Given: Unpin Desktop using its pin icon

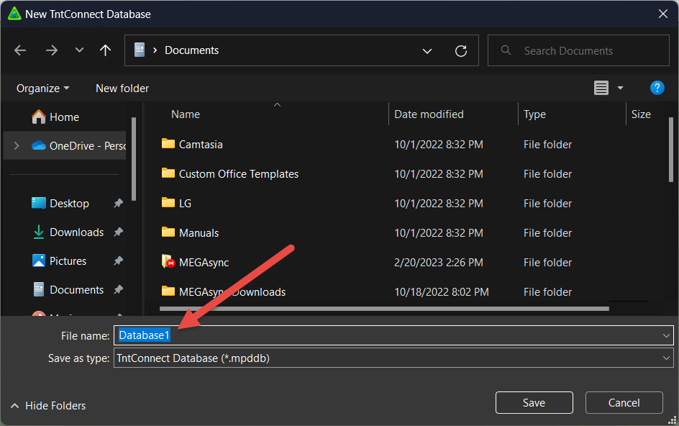Looking at the screenshot, I should [x=118, y=203].
